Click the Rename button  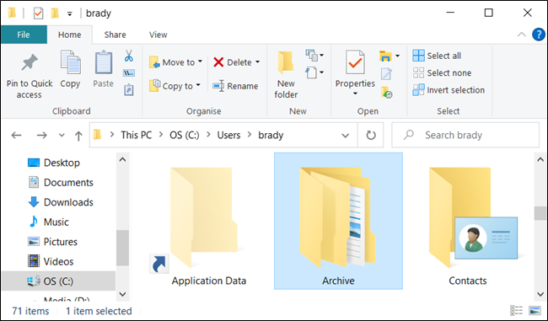[235, 86]
